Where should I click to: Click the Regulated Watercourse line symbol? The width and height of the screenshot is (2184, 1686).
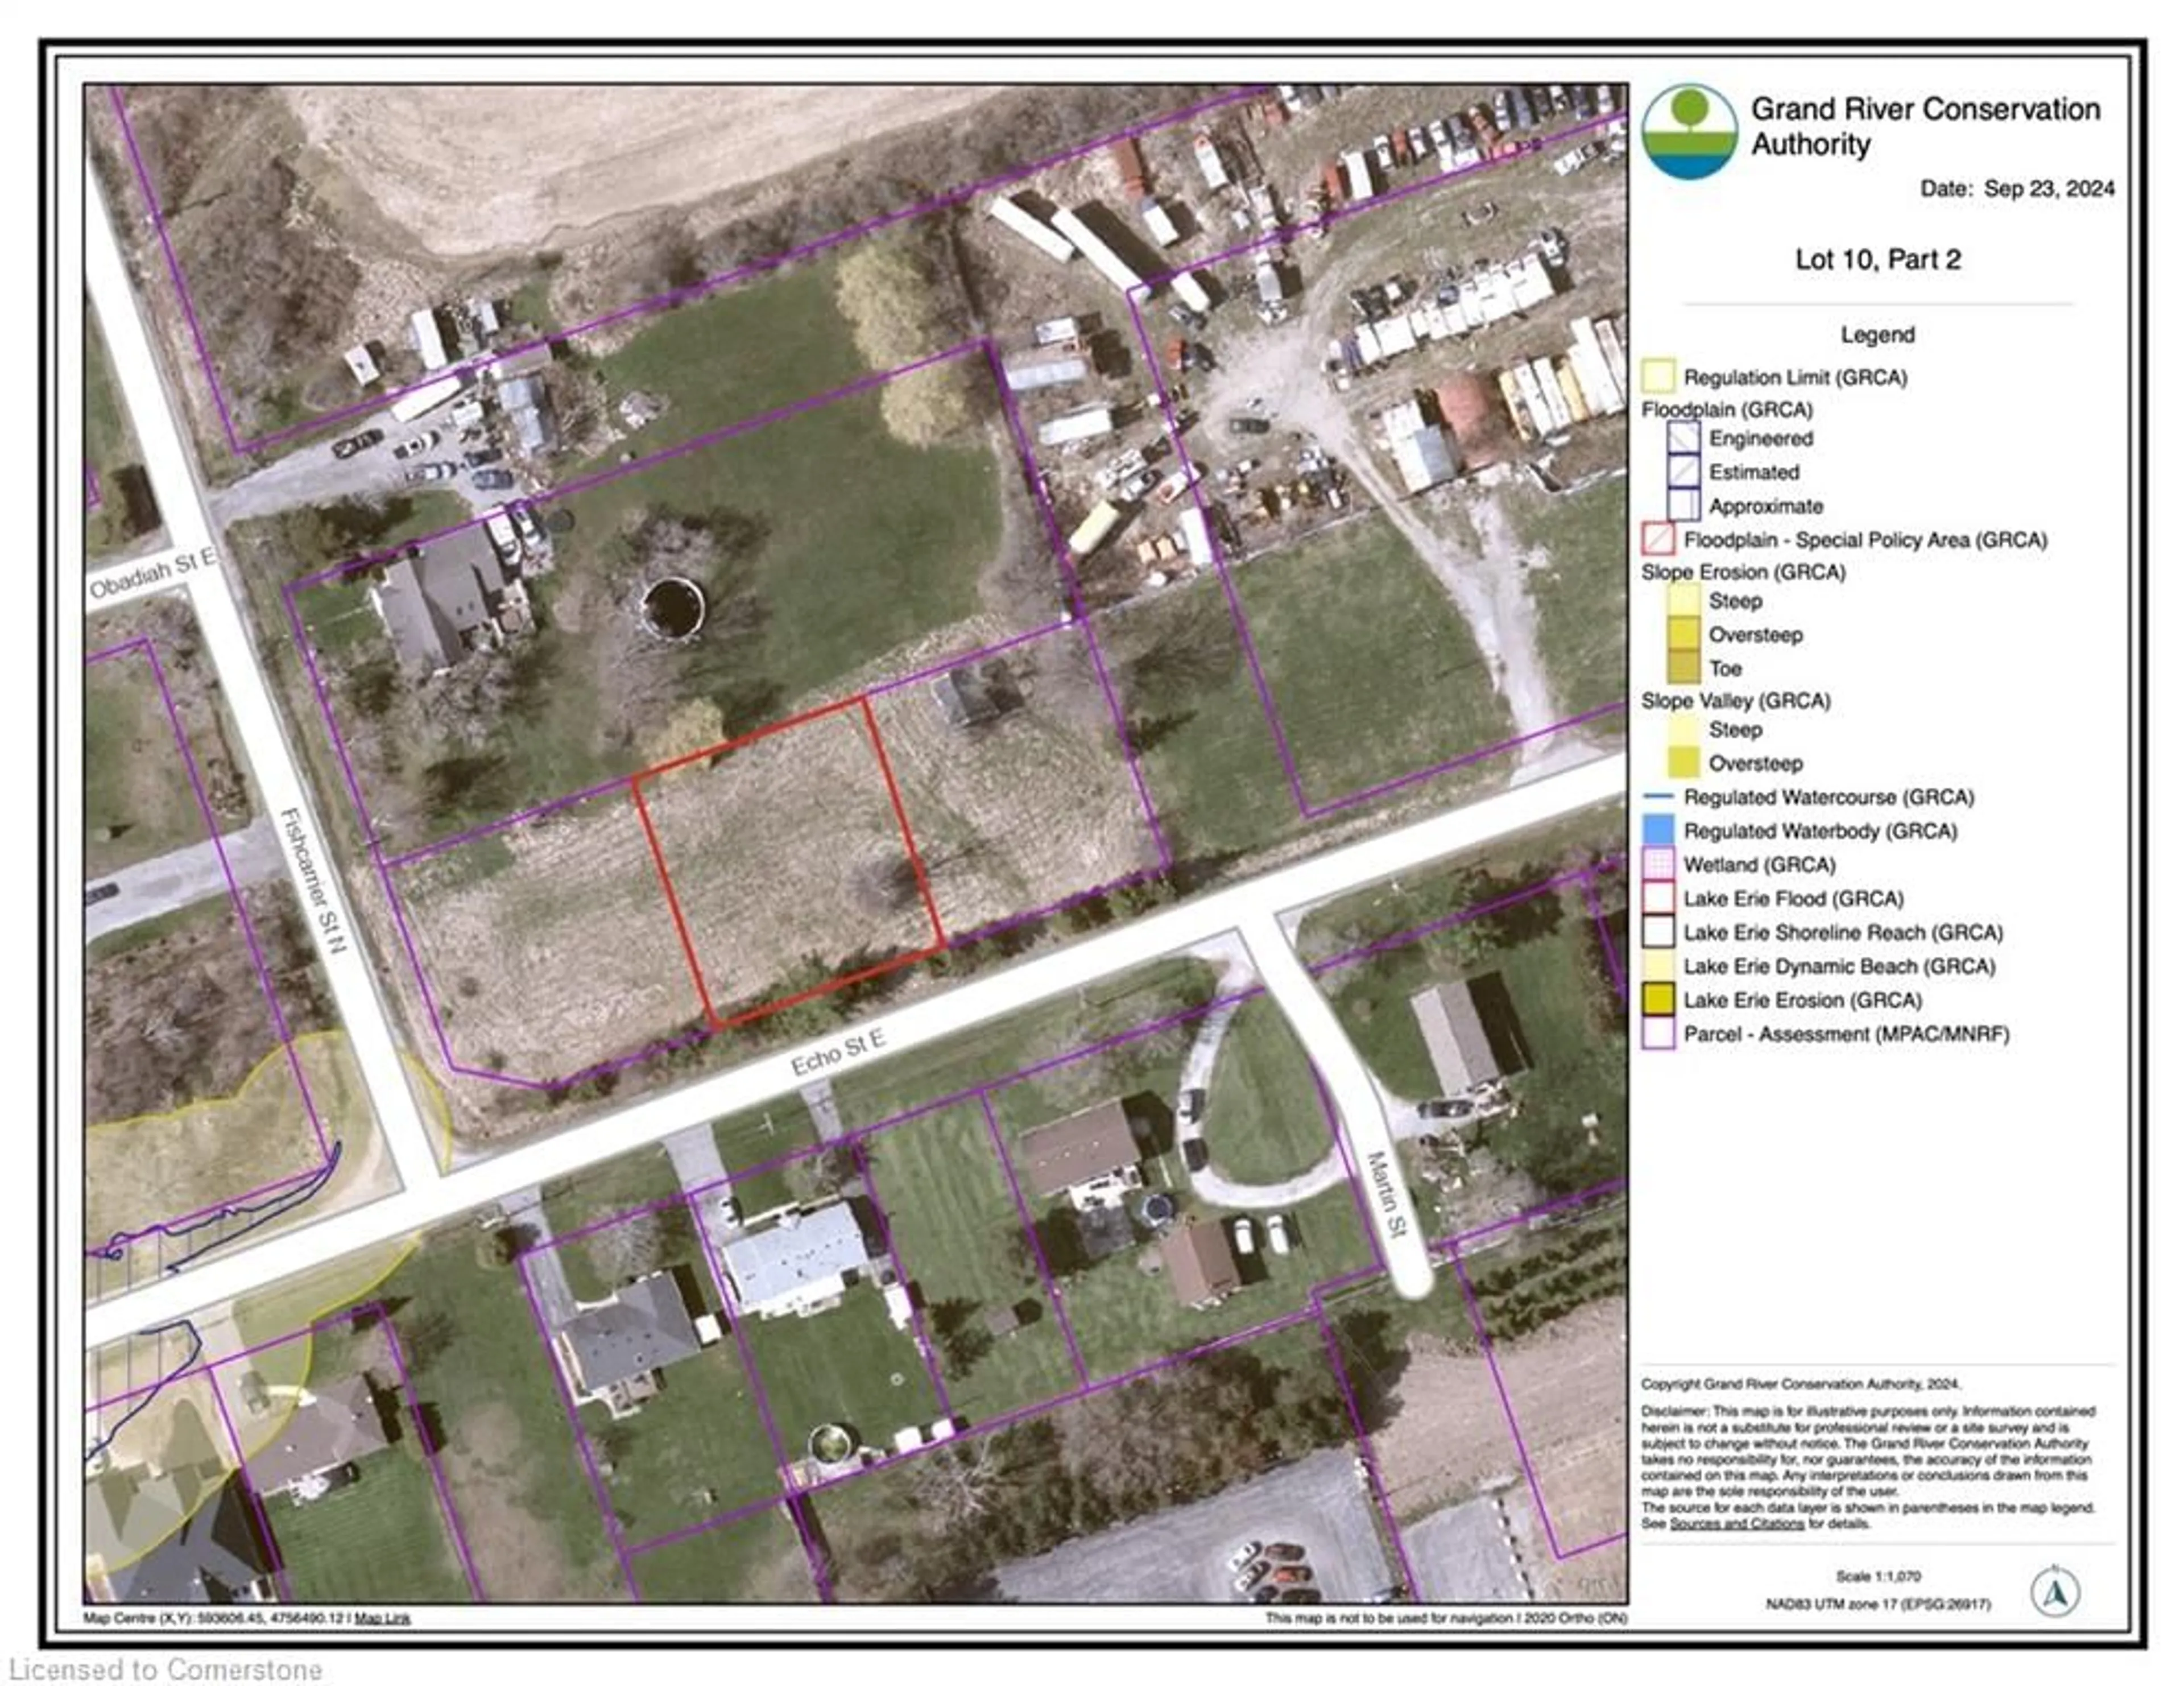tap(1658, 797)
